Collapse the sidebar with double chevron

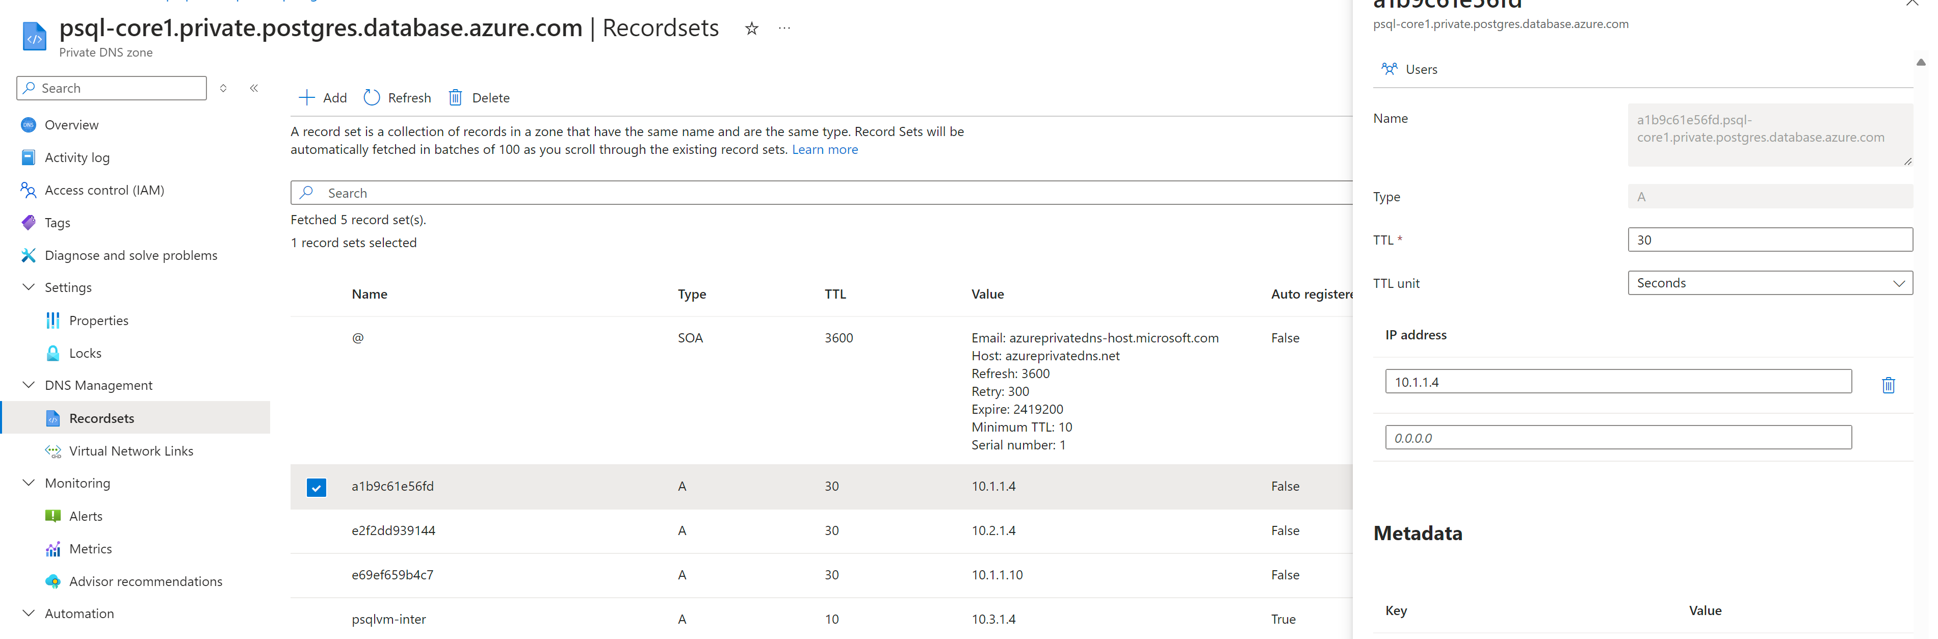point(254,88)
